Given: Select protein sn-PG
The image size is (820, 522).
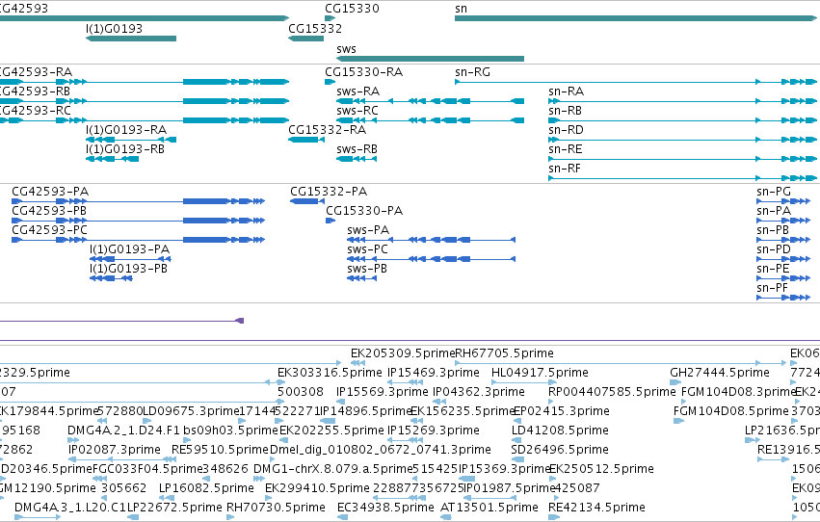Looking at the screenshot, I should 774,192.
